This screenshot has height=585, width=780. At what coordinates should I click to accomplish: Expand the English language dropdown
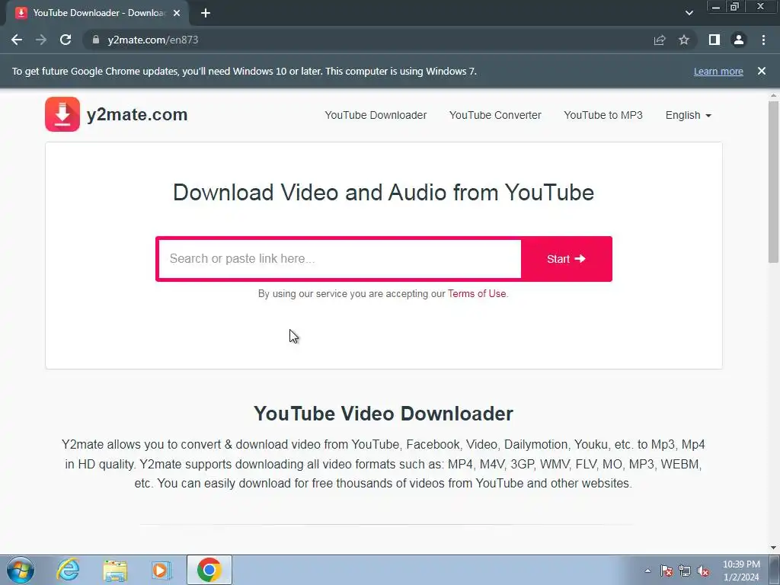(x=689, y=116)
